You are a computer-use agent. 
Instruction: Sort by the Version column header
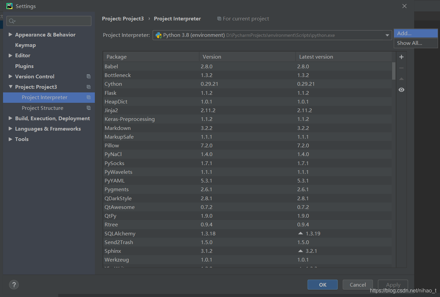(x=247, y=57)
